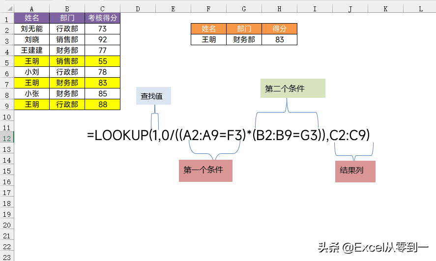Select column K header
Image resolution: width=436 pixels, height=261 pixels.
point(385,9)
